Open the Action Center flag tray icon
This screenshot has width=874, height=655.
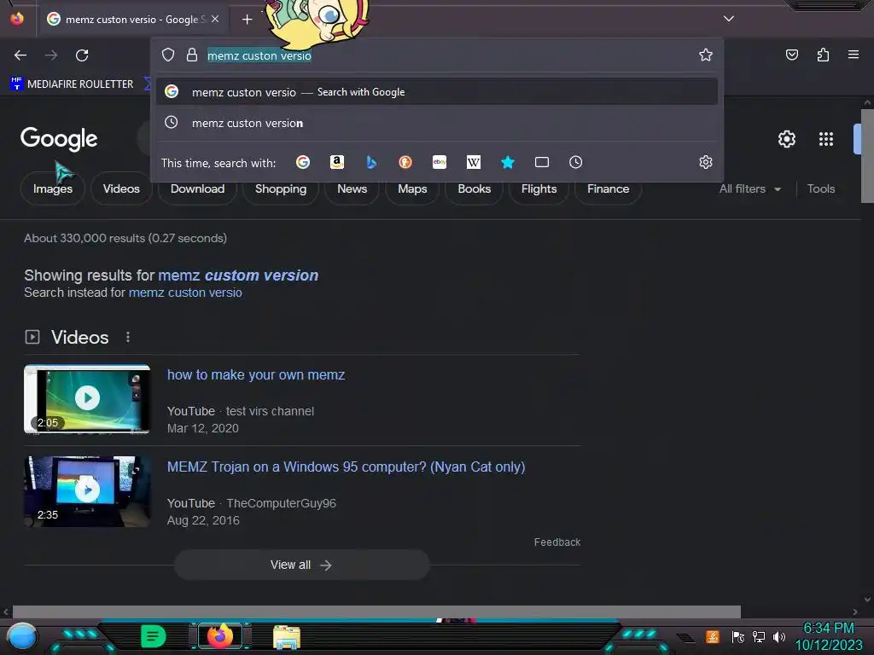[737, 636]
